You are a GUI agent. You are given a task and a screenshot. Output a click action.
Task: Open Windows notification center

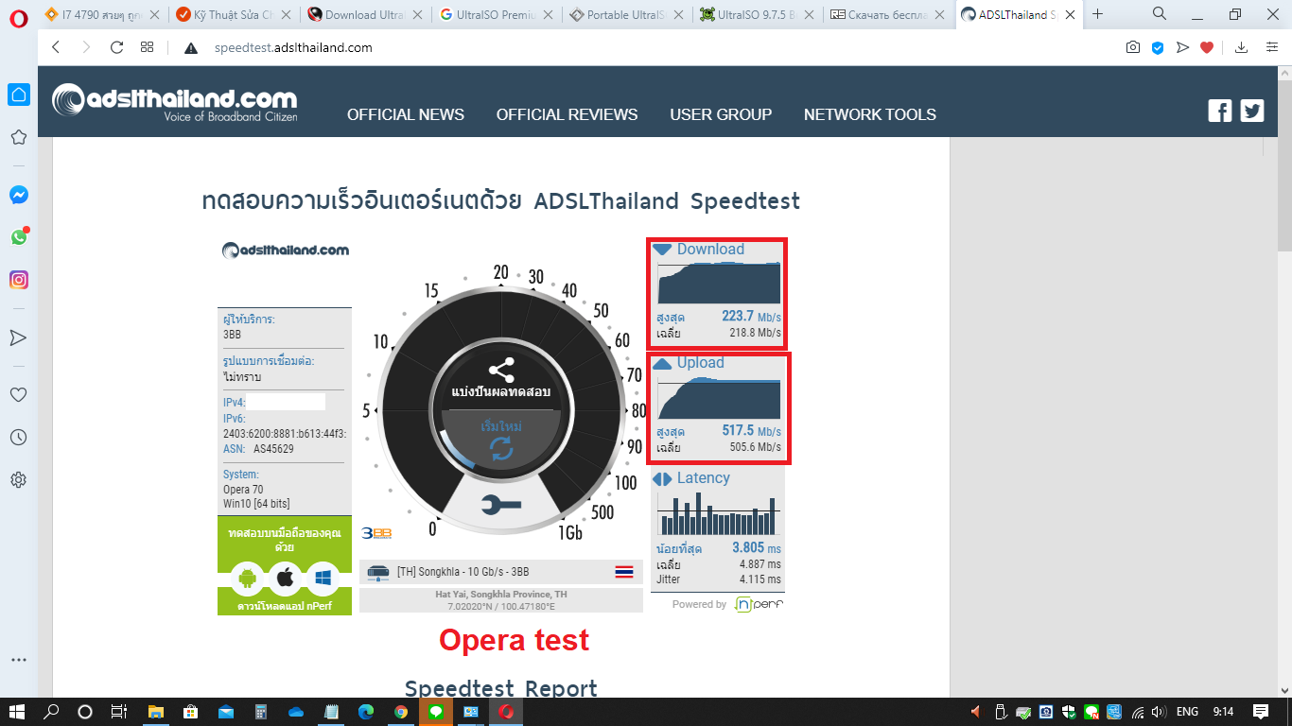[1260, 711]
